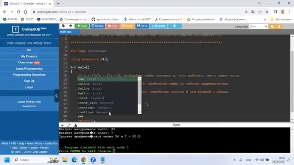294x165 pixels.
Task: Bookmark this page with the star icon
Action: [x=267, y=12]
